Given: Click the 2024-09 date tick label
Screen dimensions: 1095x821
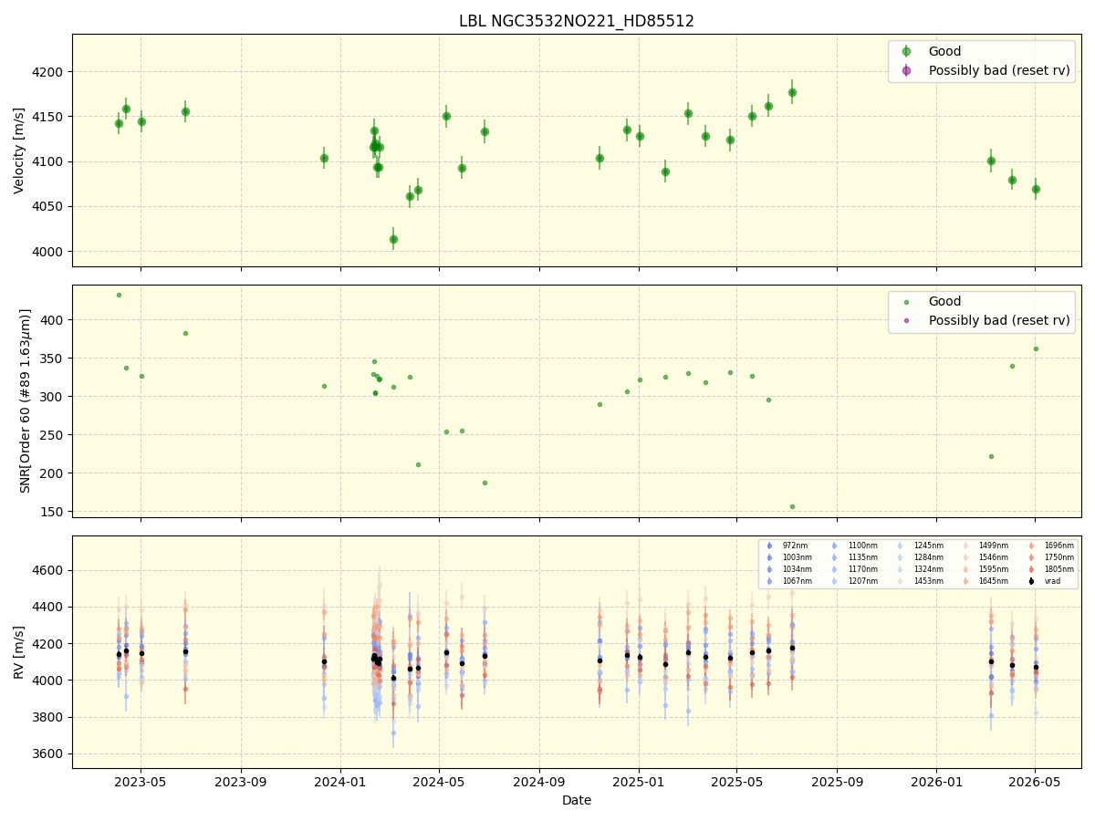Looking at the screenshot, I should tap(539, 782).
